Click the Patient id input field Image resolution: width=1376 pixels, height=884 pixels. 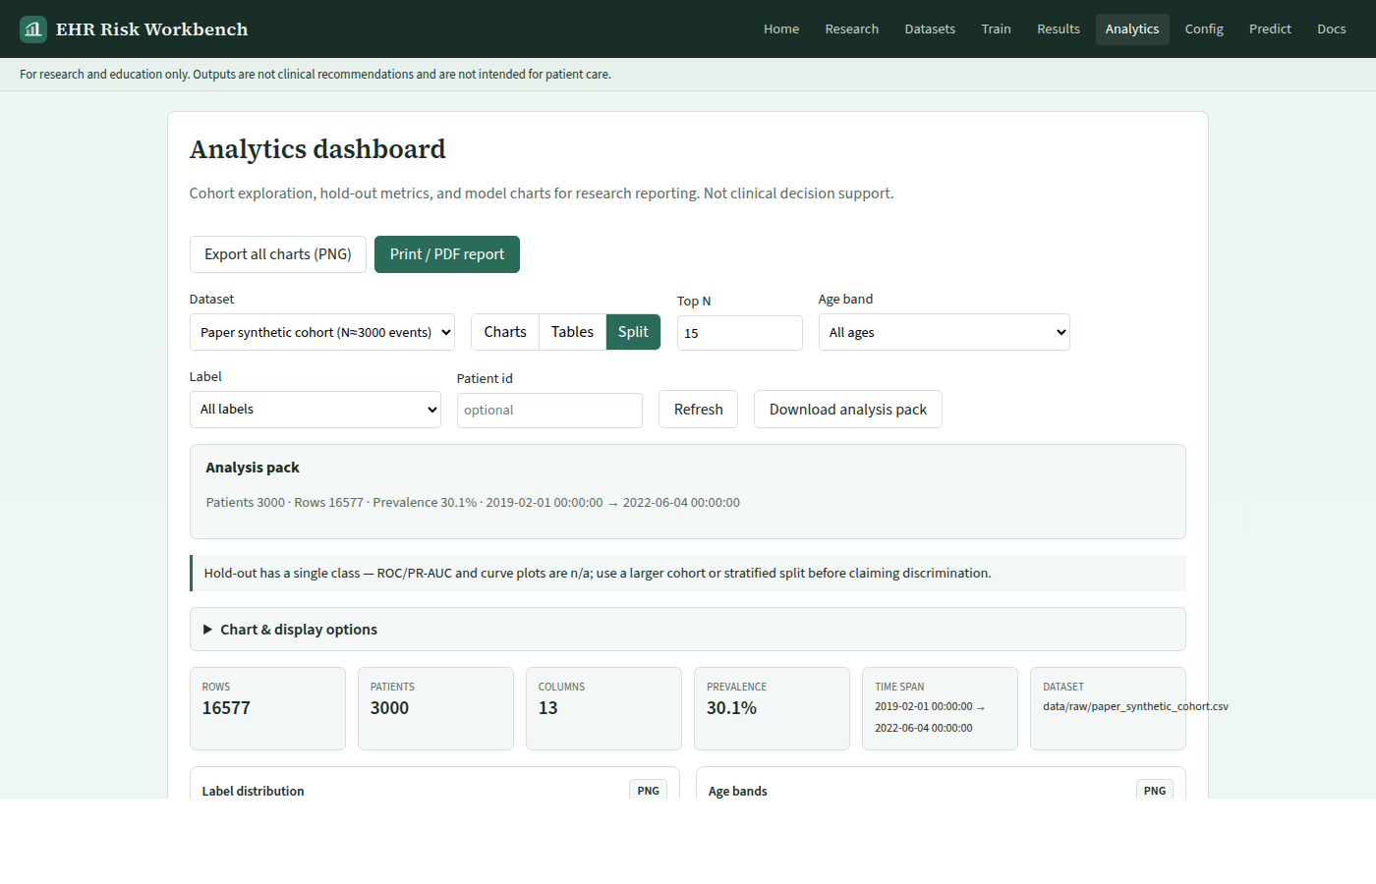point(549,411)
